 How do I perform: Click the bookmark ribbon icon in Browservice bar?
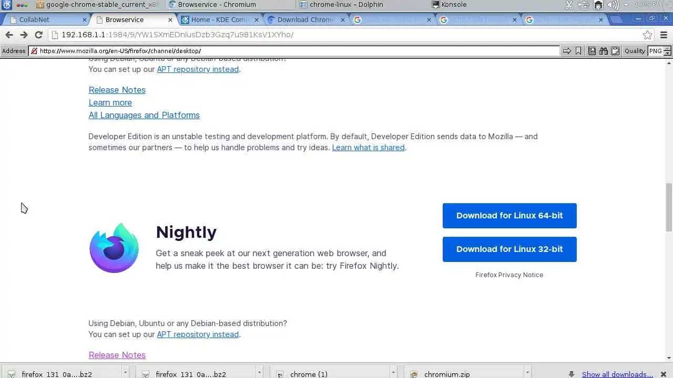click(578, 51)
